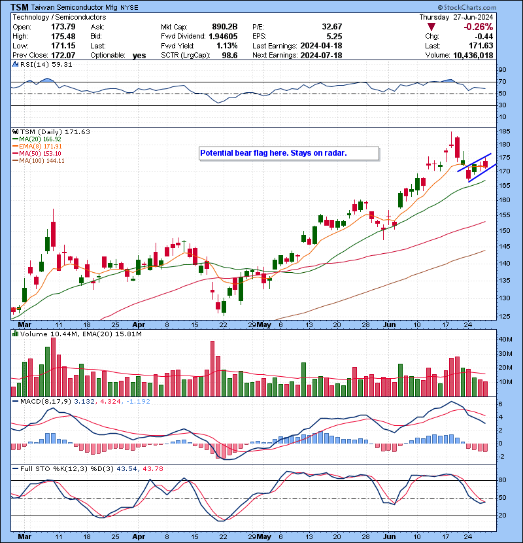
Task: Click the Prev Close value 172.07
Action: pos(63,55)
